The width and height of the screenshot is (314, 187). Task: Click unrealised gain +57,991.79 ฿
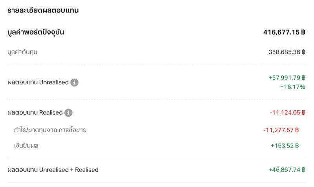(x=287, y=77)
